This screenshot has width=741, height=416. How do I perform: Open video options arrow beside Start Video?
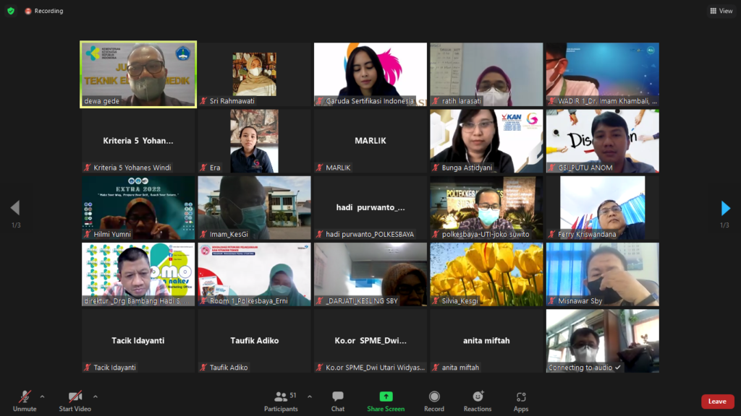[x=95, y=396]
